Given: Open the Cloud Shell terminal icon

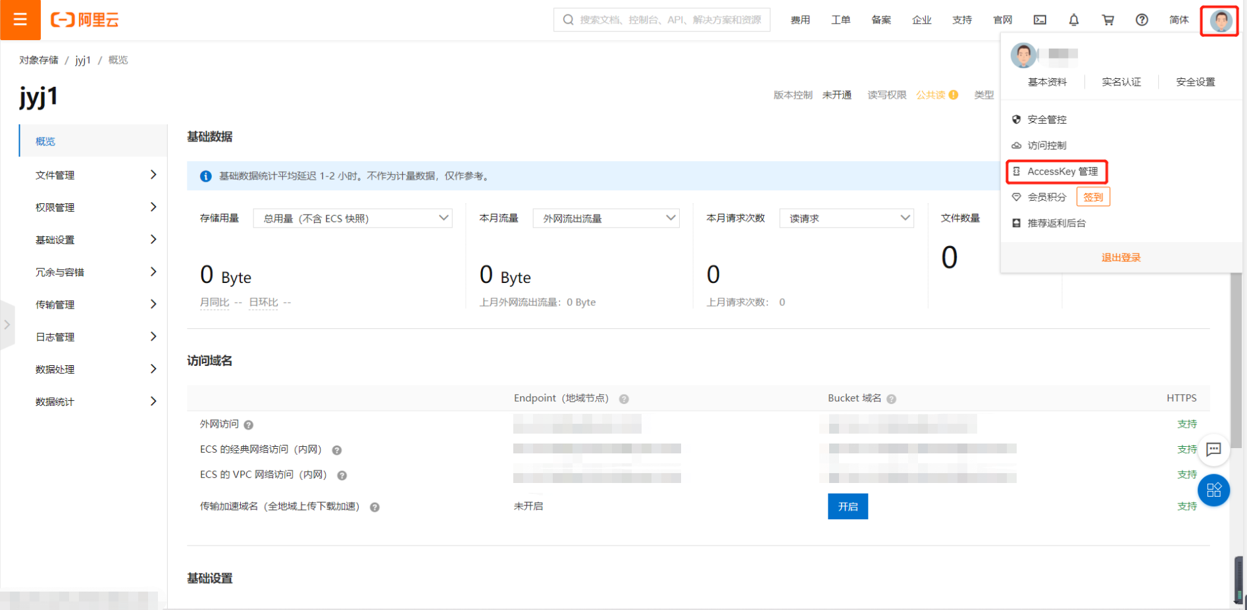Looking at the screenshot, I should tap(1040, 20).
